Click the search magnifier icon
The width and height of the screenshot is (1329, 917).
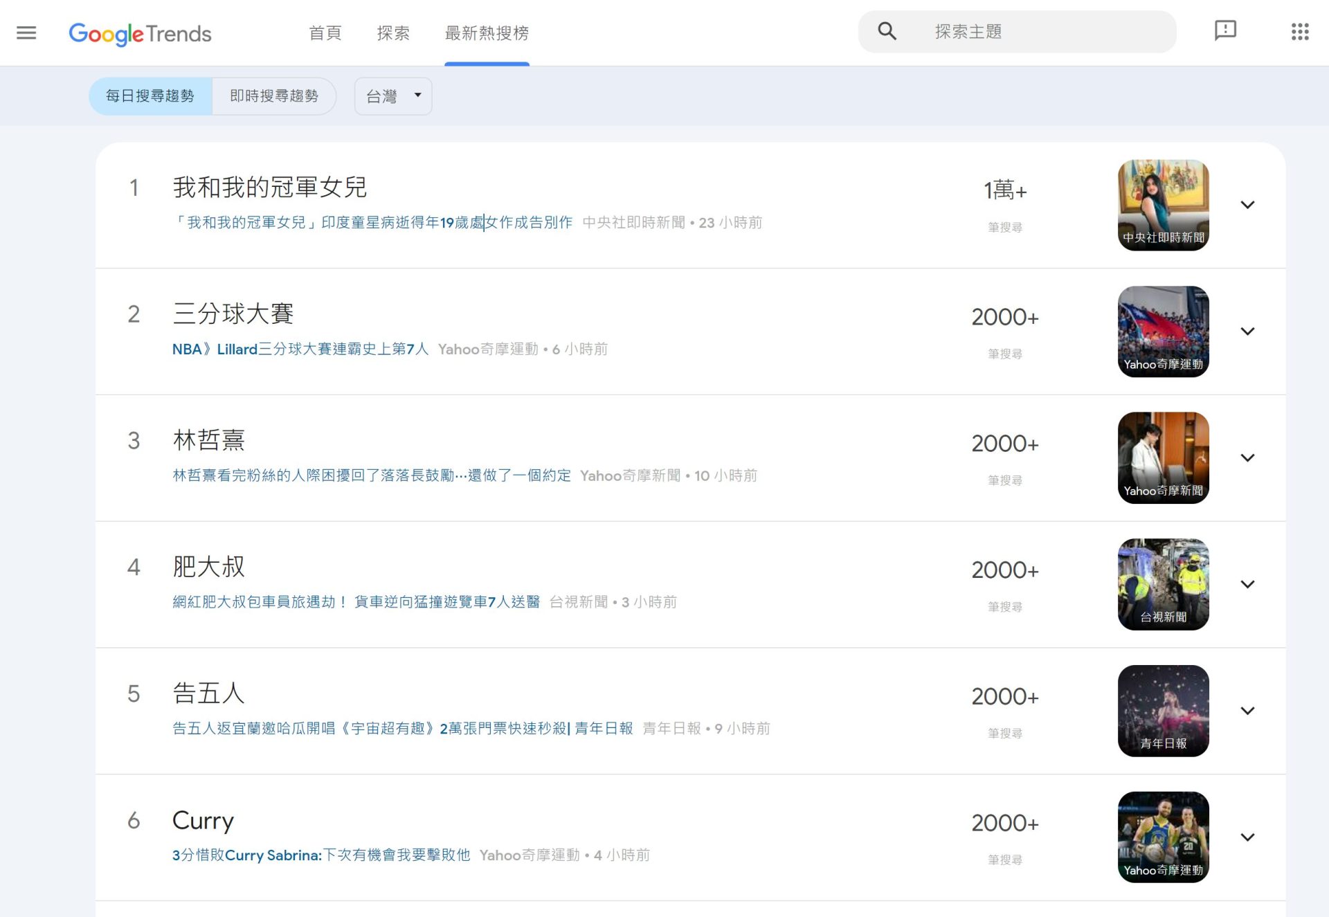pos(887,31)
